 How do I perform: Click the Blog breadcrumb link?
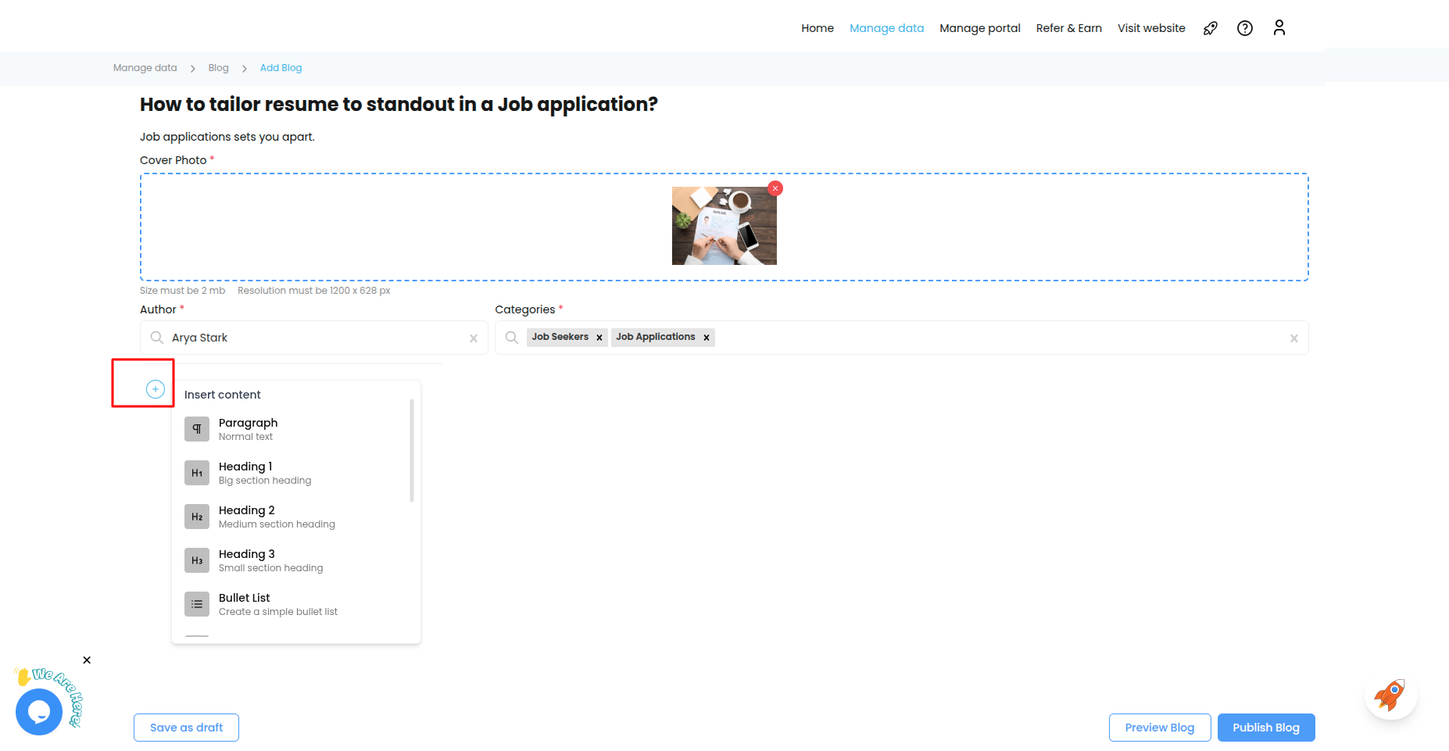pos(218,68)
